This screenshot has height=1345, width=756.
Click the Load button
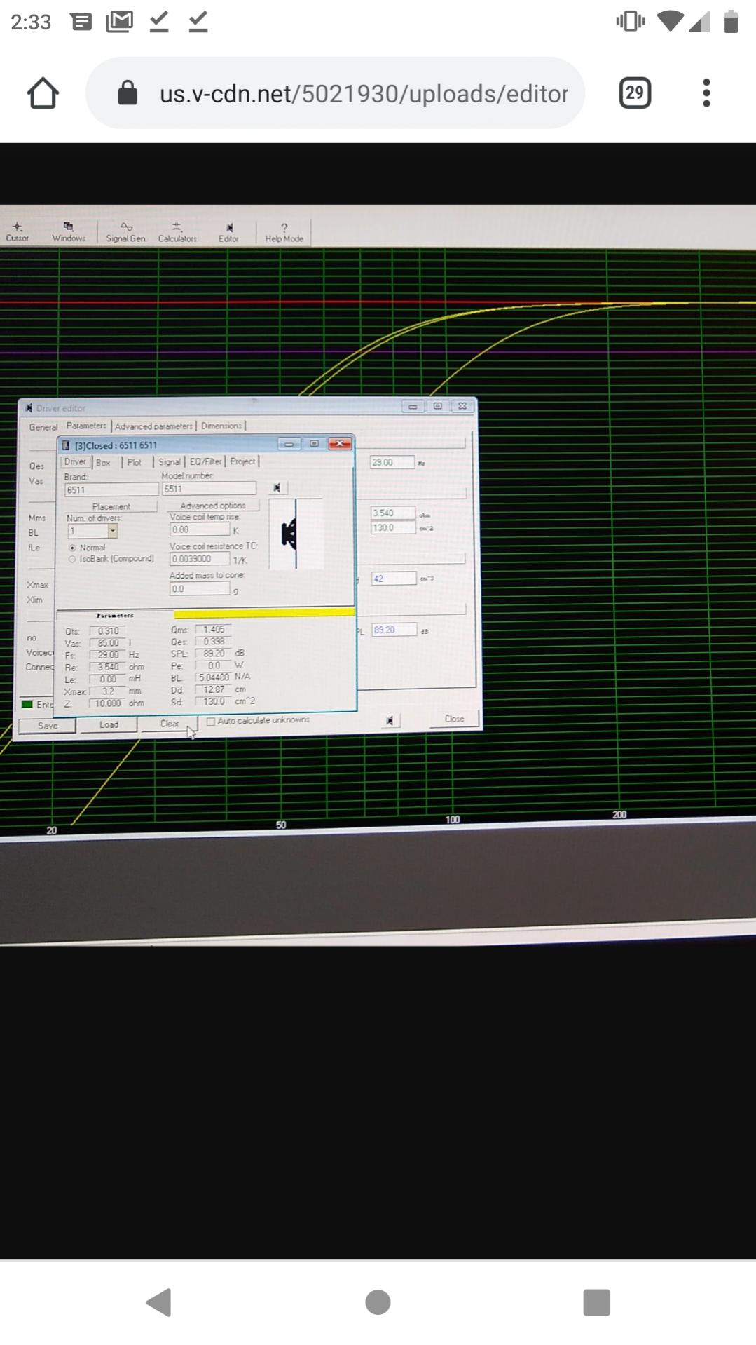click(109, 724)
